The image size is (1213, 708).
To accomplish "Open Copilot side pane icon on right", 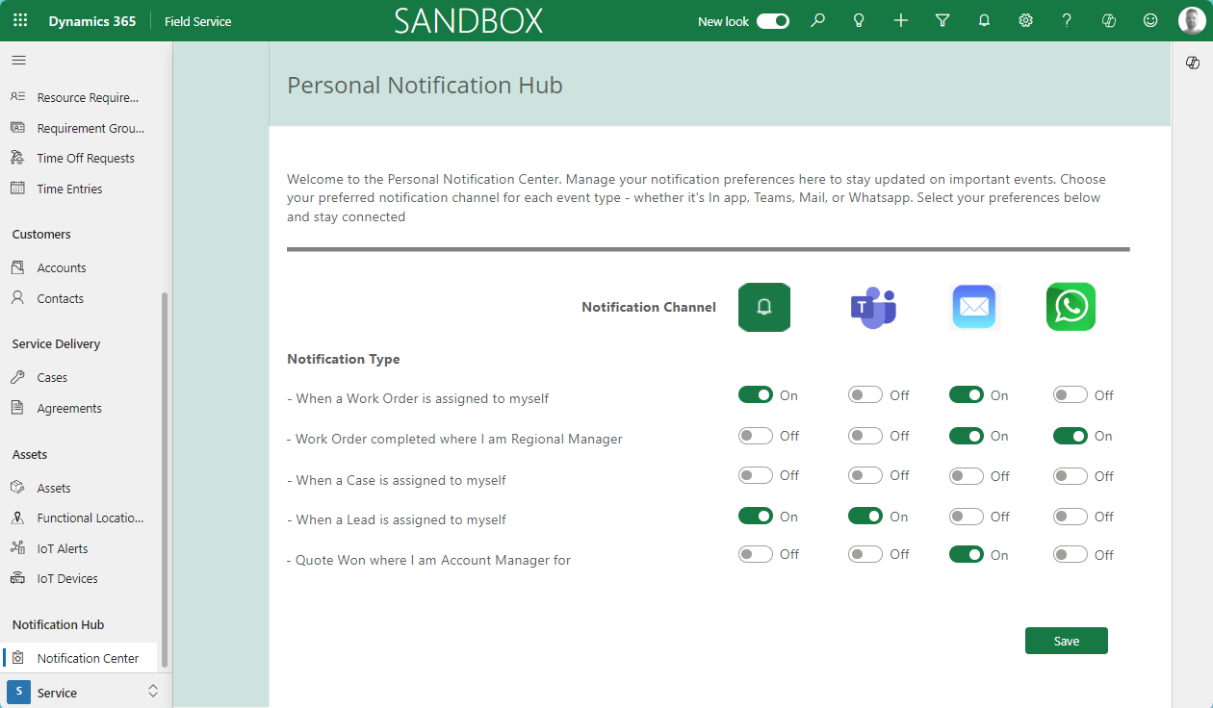I will point(1193,63).
